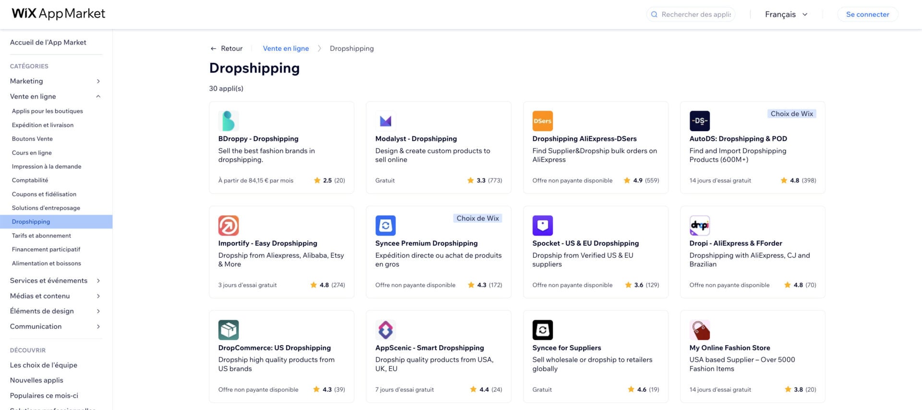
Task: Select Cours en ligne subcategory
Action: [x=32, y=153]
